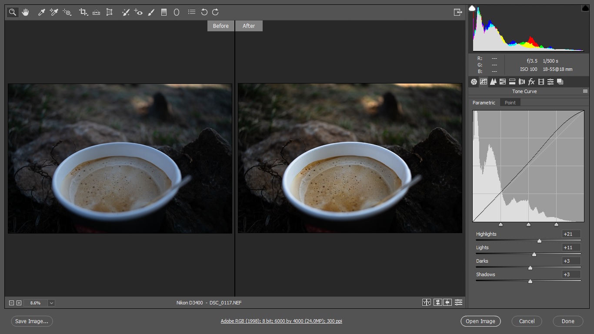Select the Hand tool

(25, 13)
